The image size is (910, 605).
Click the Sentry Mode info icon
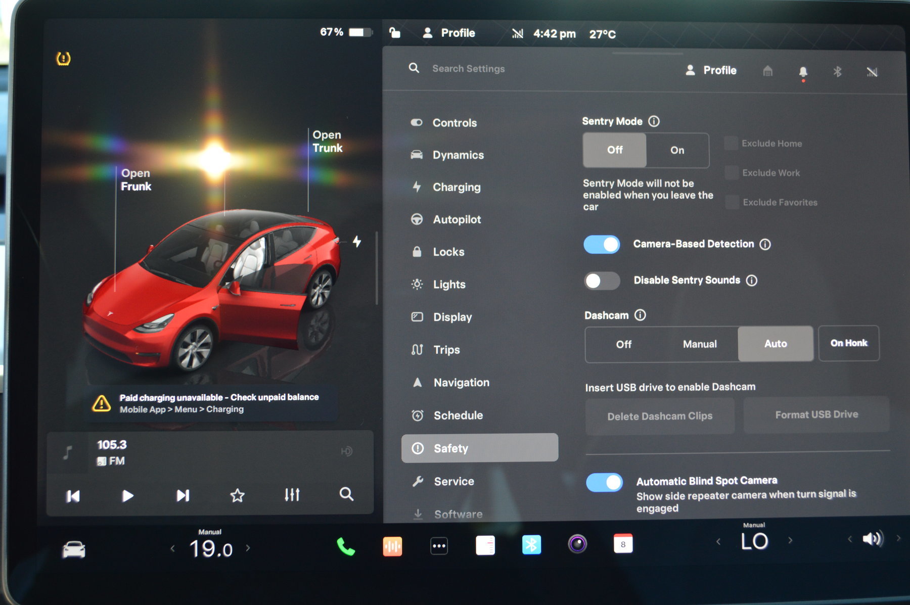(654, 121)
